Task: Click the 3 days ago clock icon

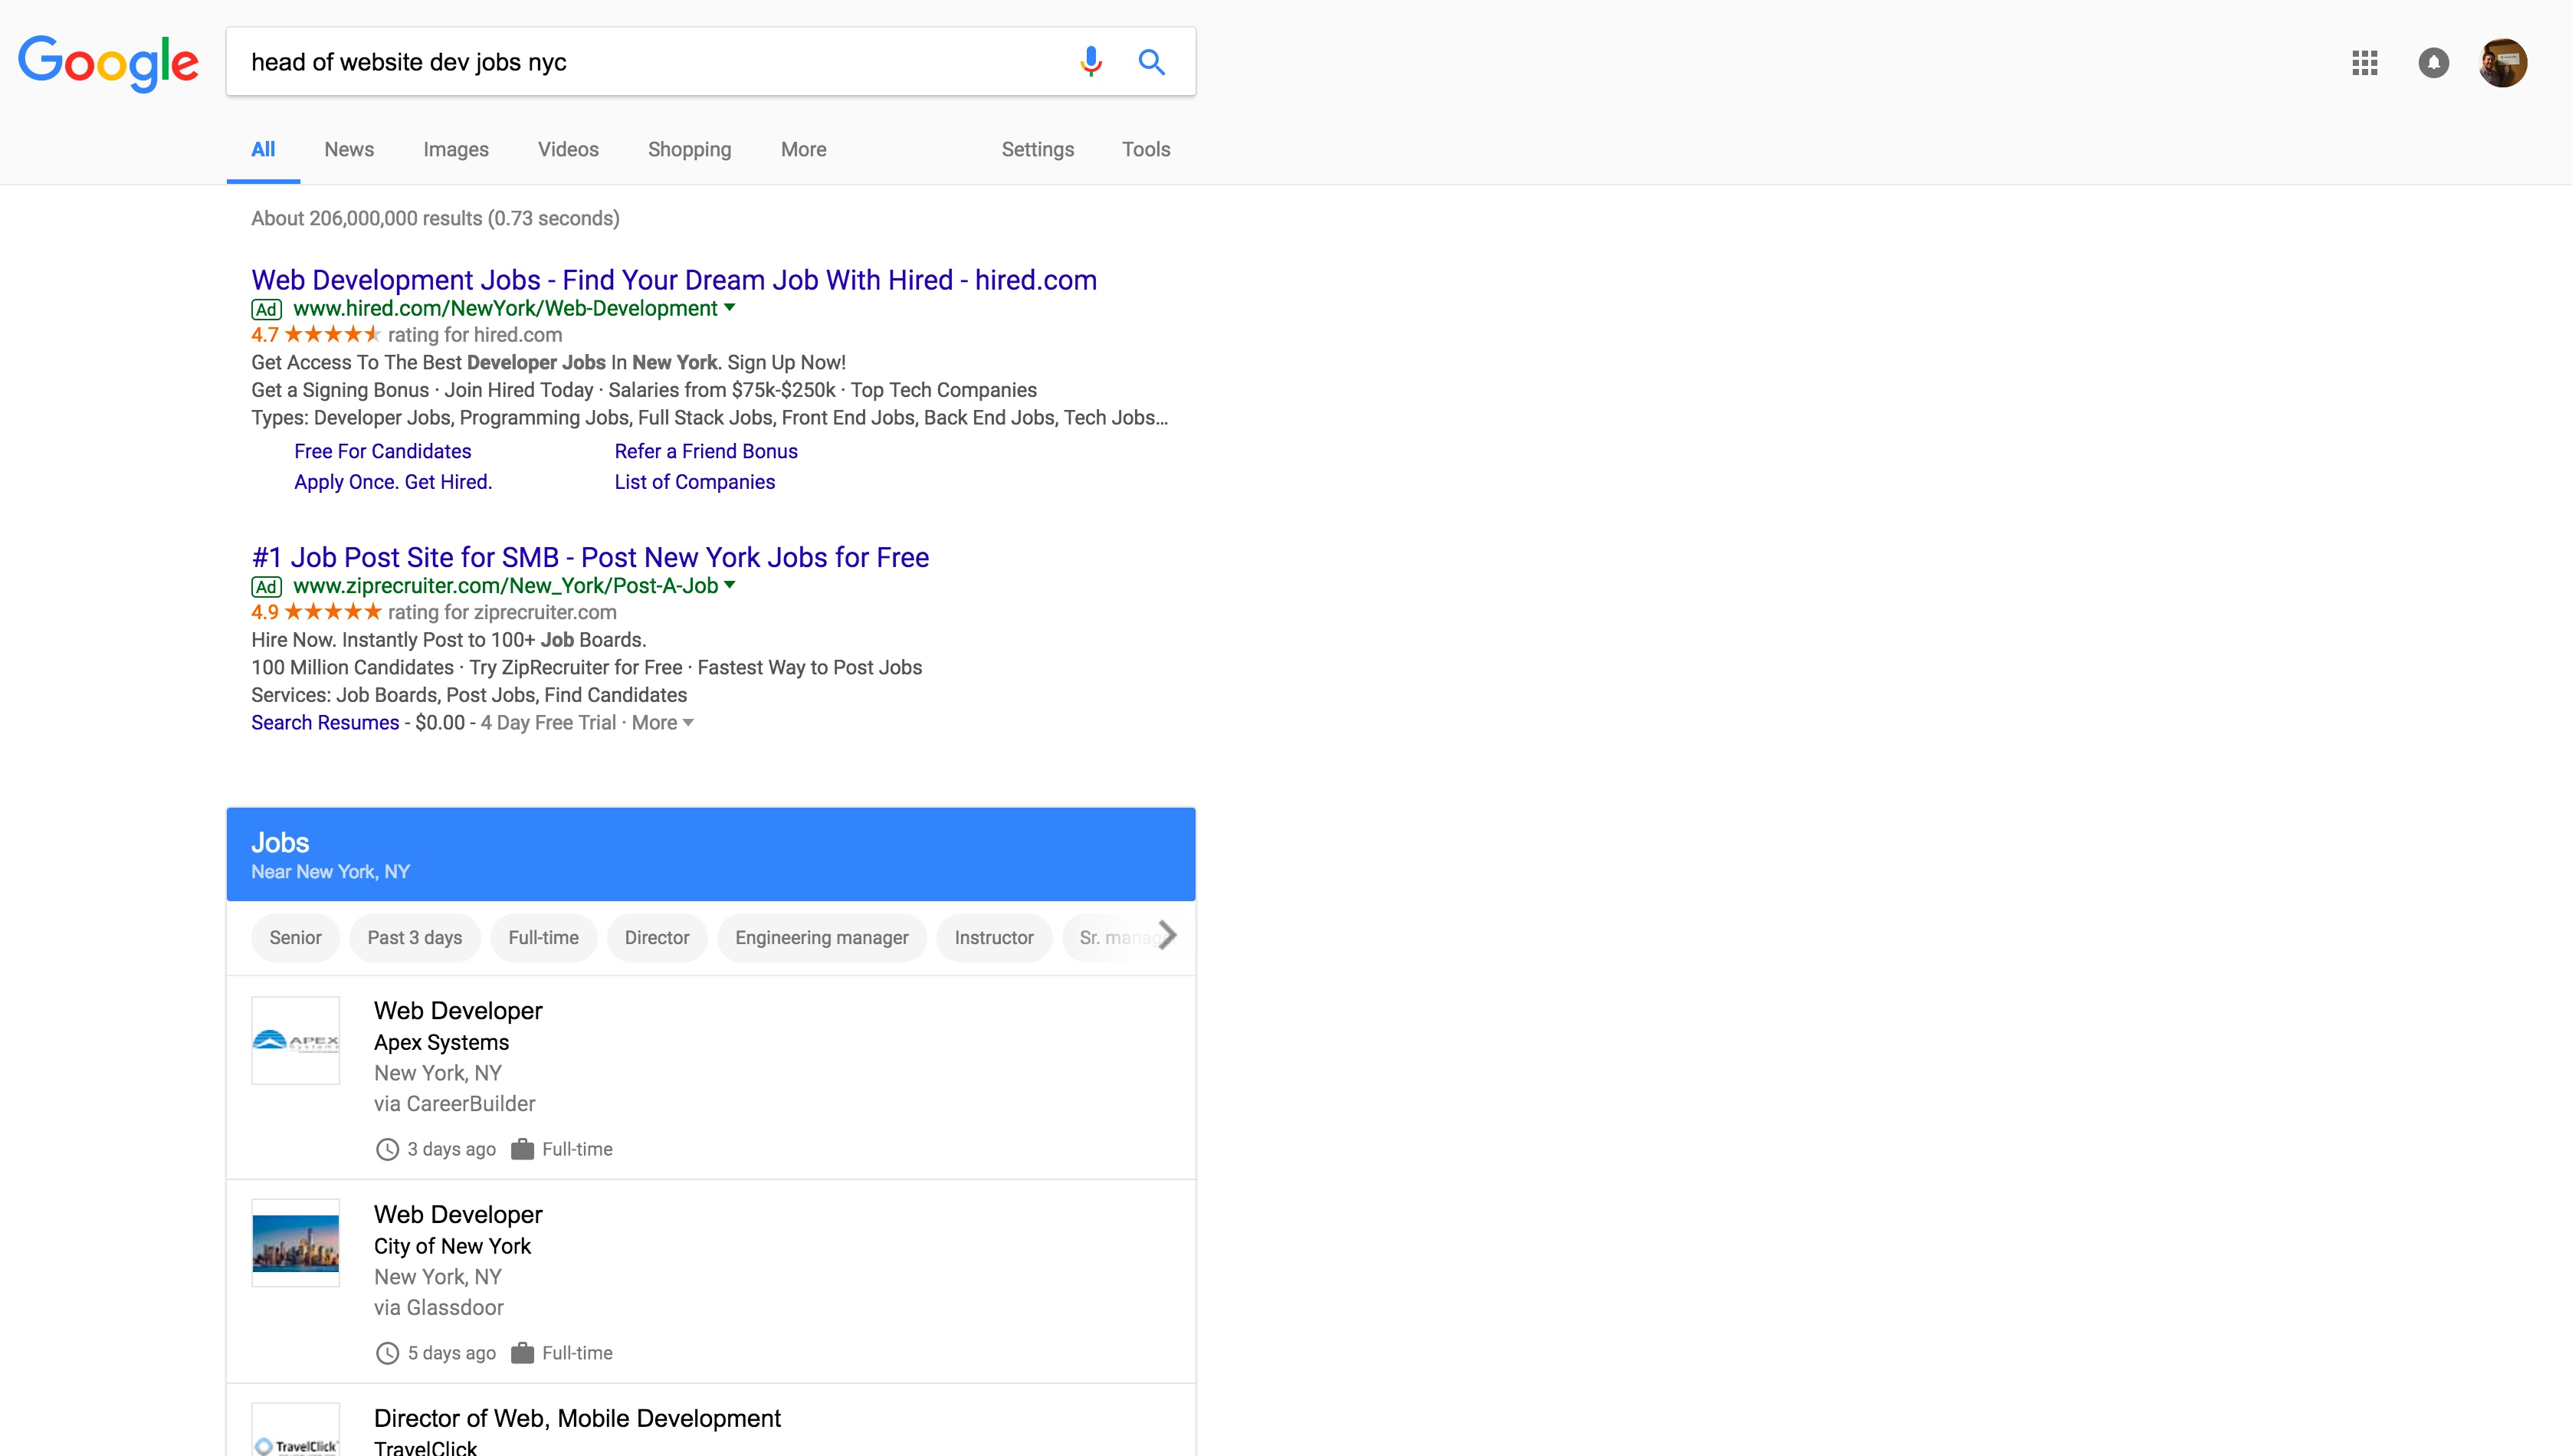Action: tap(387, 1150)
